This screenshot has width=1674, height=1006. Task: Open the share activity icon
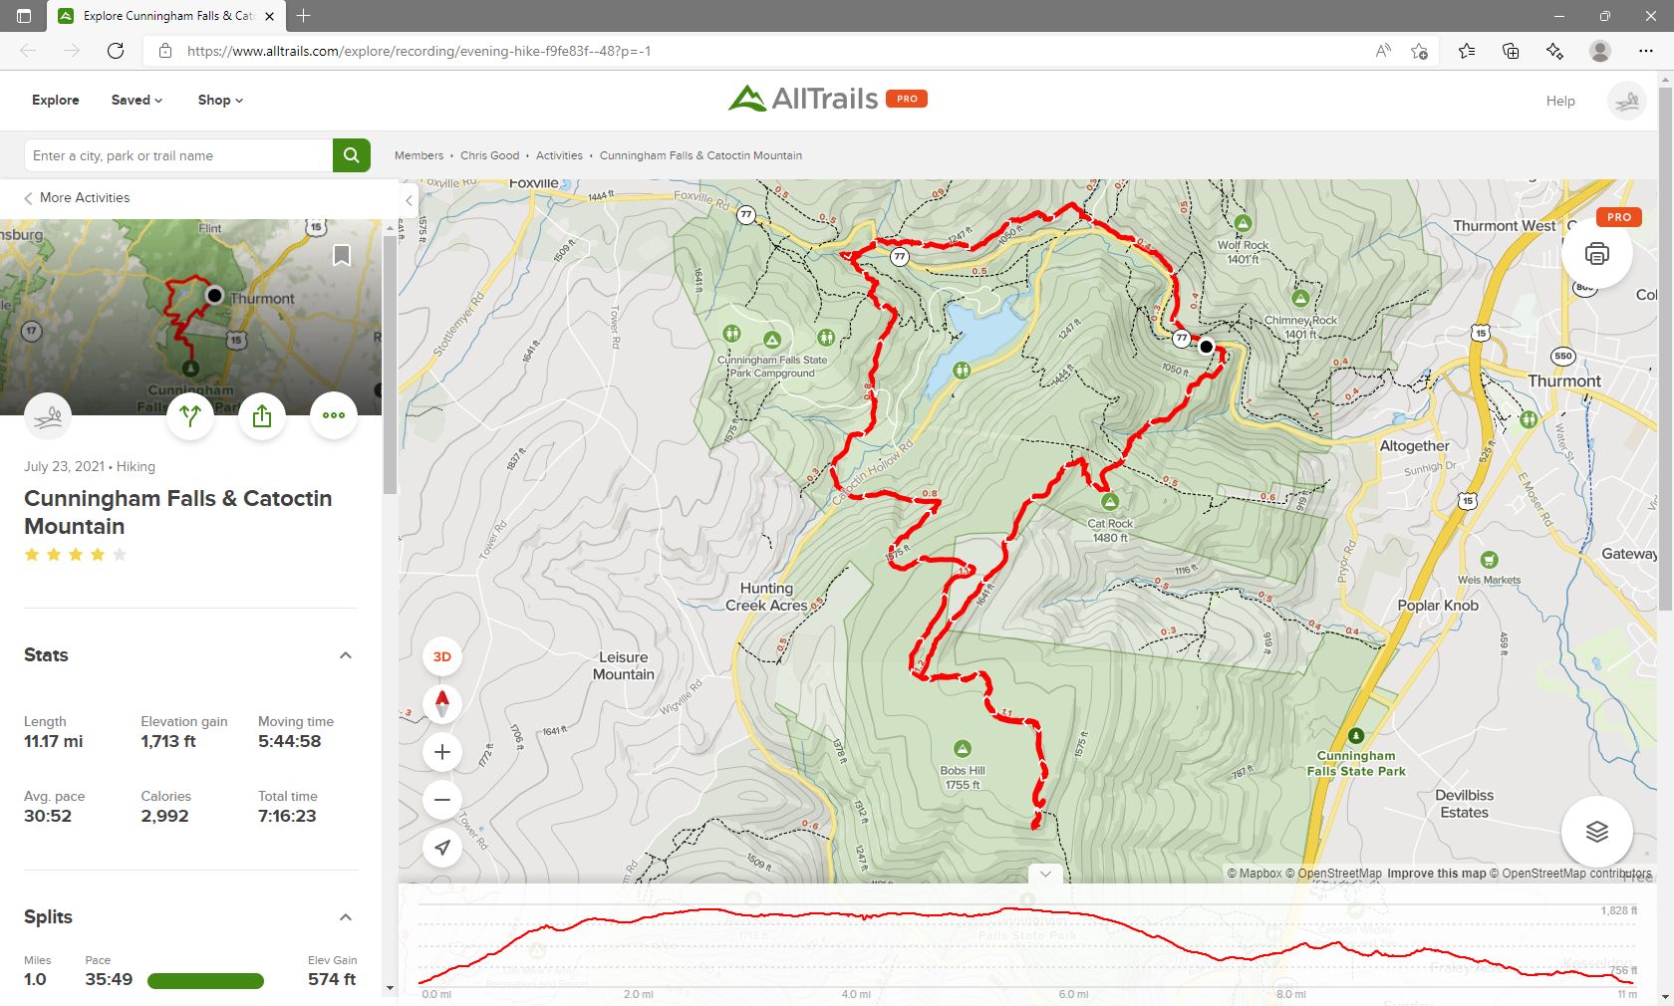pyautogui.click(x=262, y=415)
